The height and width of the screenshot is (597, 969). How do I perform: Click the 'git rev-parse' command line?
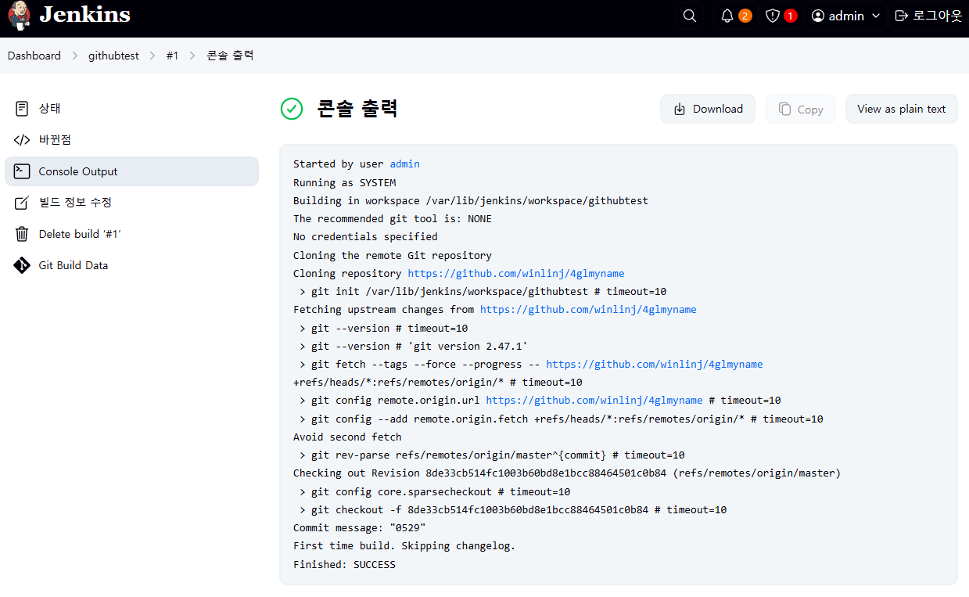click(492, 455)
